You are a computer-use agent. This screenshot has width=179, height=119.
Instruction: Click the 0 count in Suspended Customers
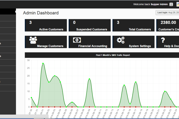[74, 22]
